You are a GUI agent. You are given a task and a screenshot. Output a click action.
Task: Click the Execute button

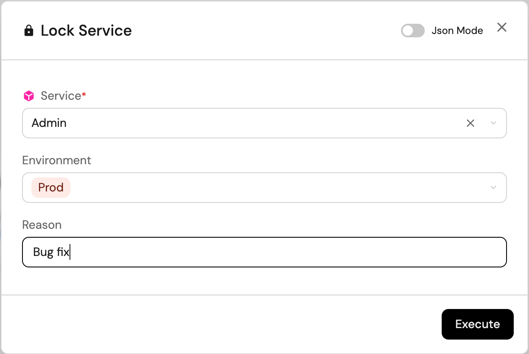point(478,324)
